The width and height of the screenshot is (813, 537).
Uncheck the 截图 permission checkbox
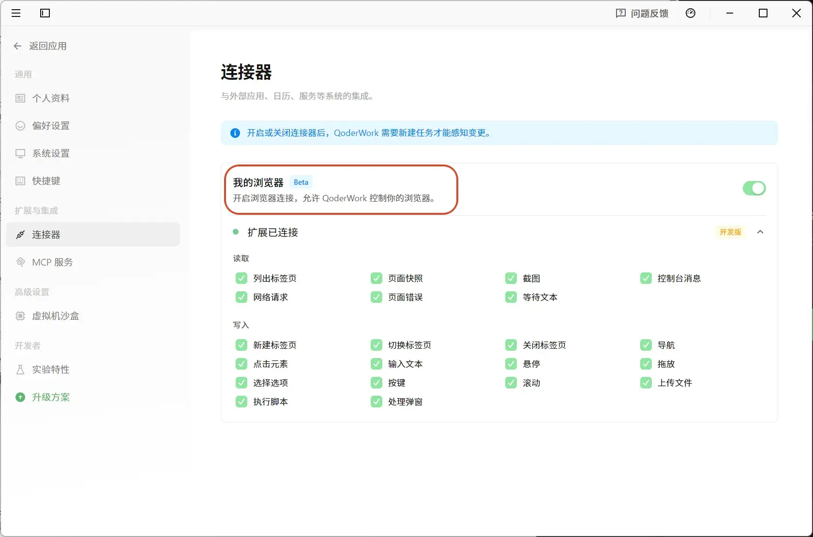[511, 278]
